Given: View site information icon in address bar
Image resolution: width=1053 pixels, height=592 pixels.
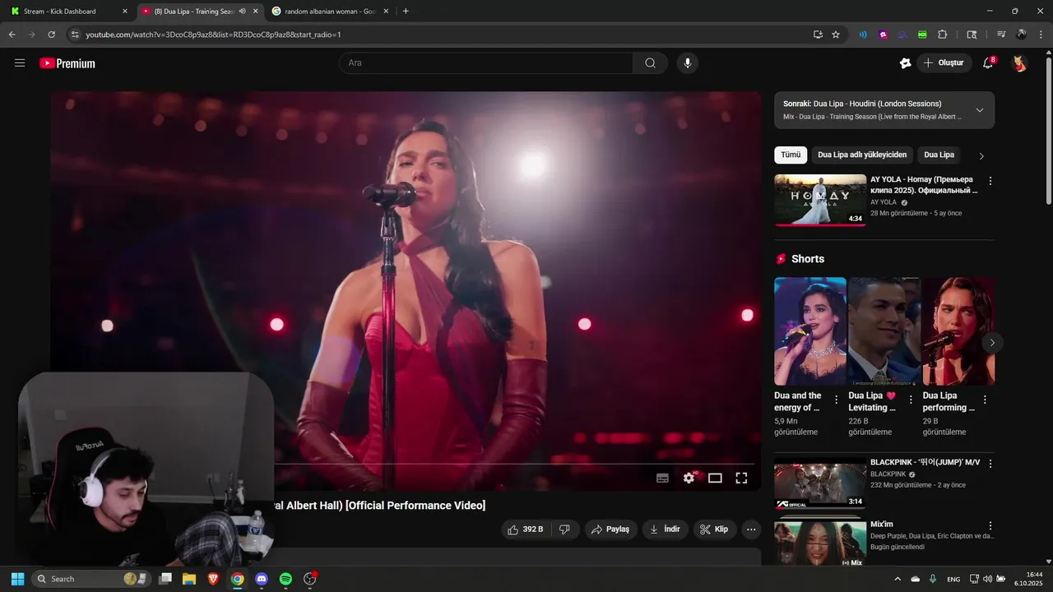Looking at the screenshot, I should tap(75, 35).
